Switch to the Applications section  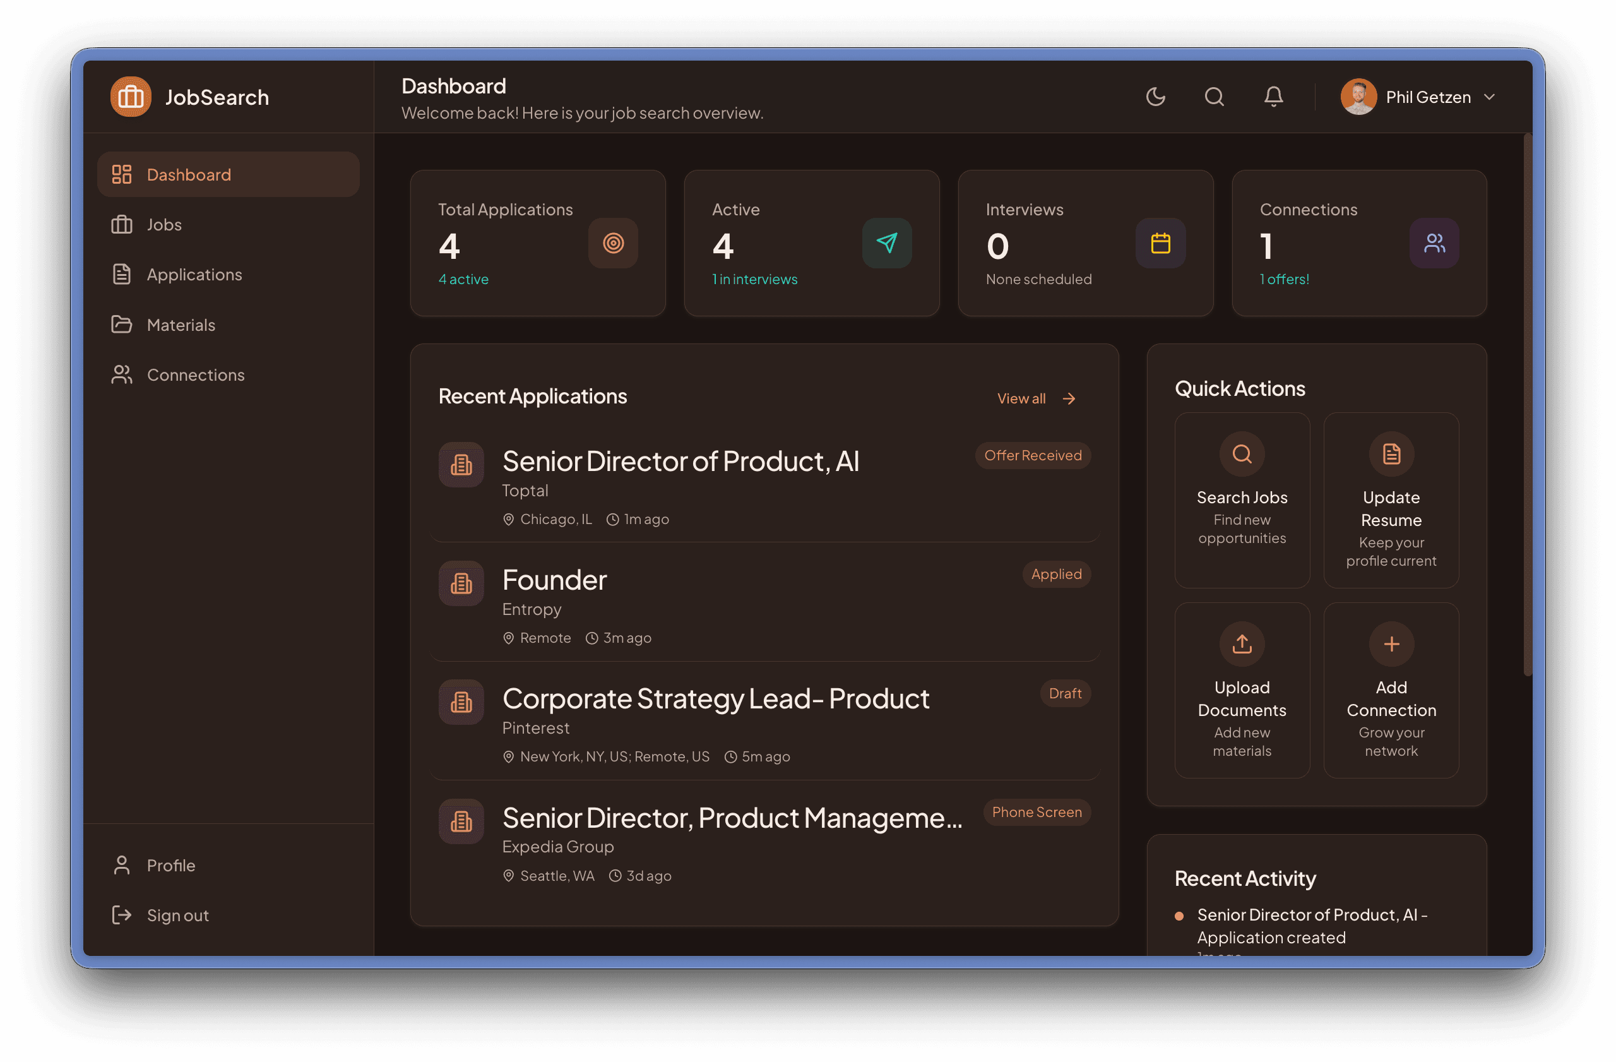pos(194,274)
